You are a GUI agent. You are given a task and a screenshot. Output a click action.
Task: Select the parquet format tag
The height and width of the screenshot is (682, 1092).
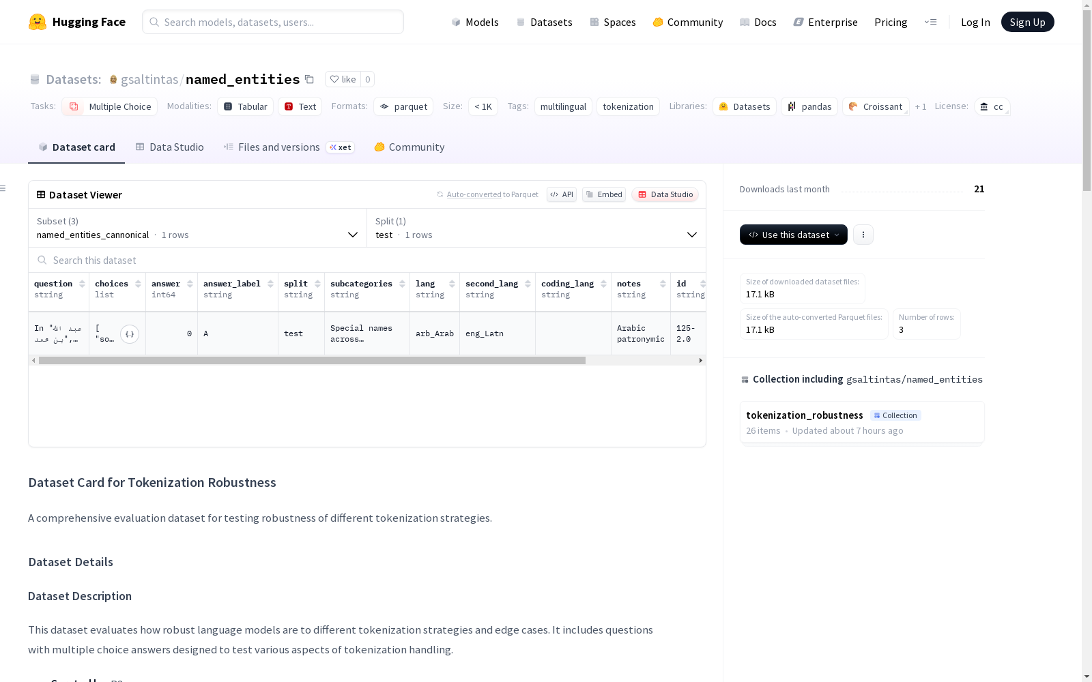[x=403, y=106]
